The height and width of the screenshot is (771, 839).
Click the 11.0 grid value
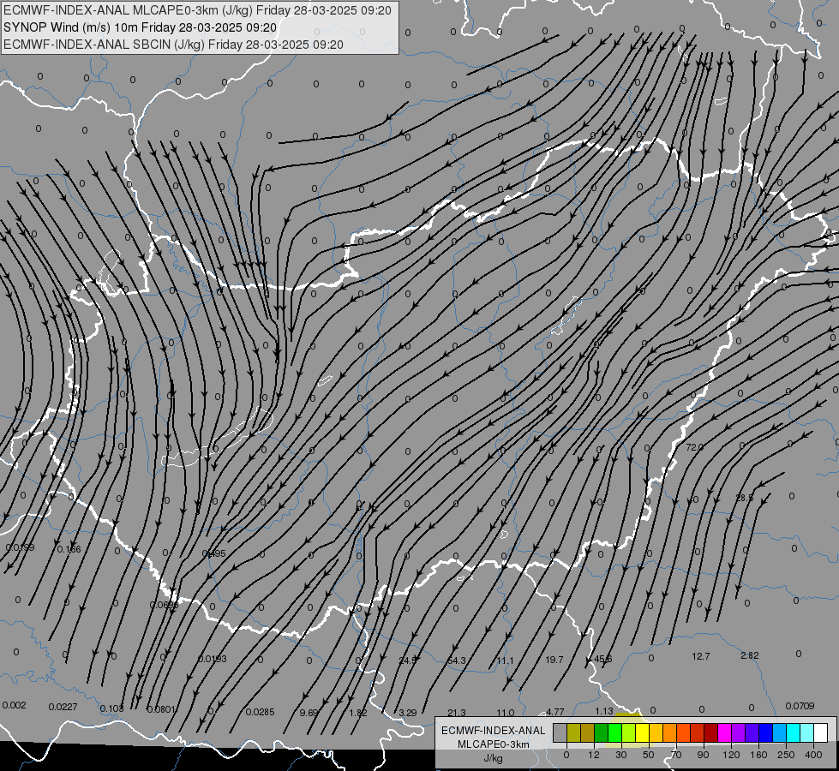[506, 713]
